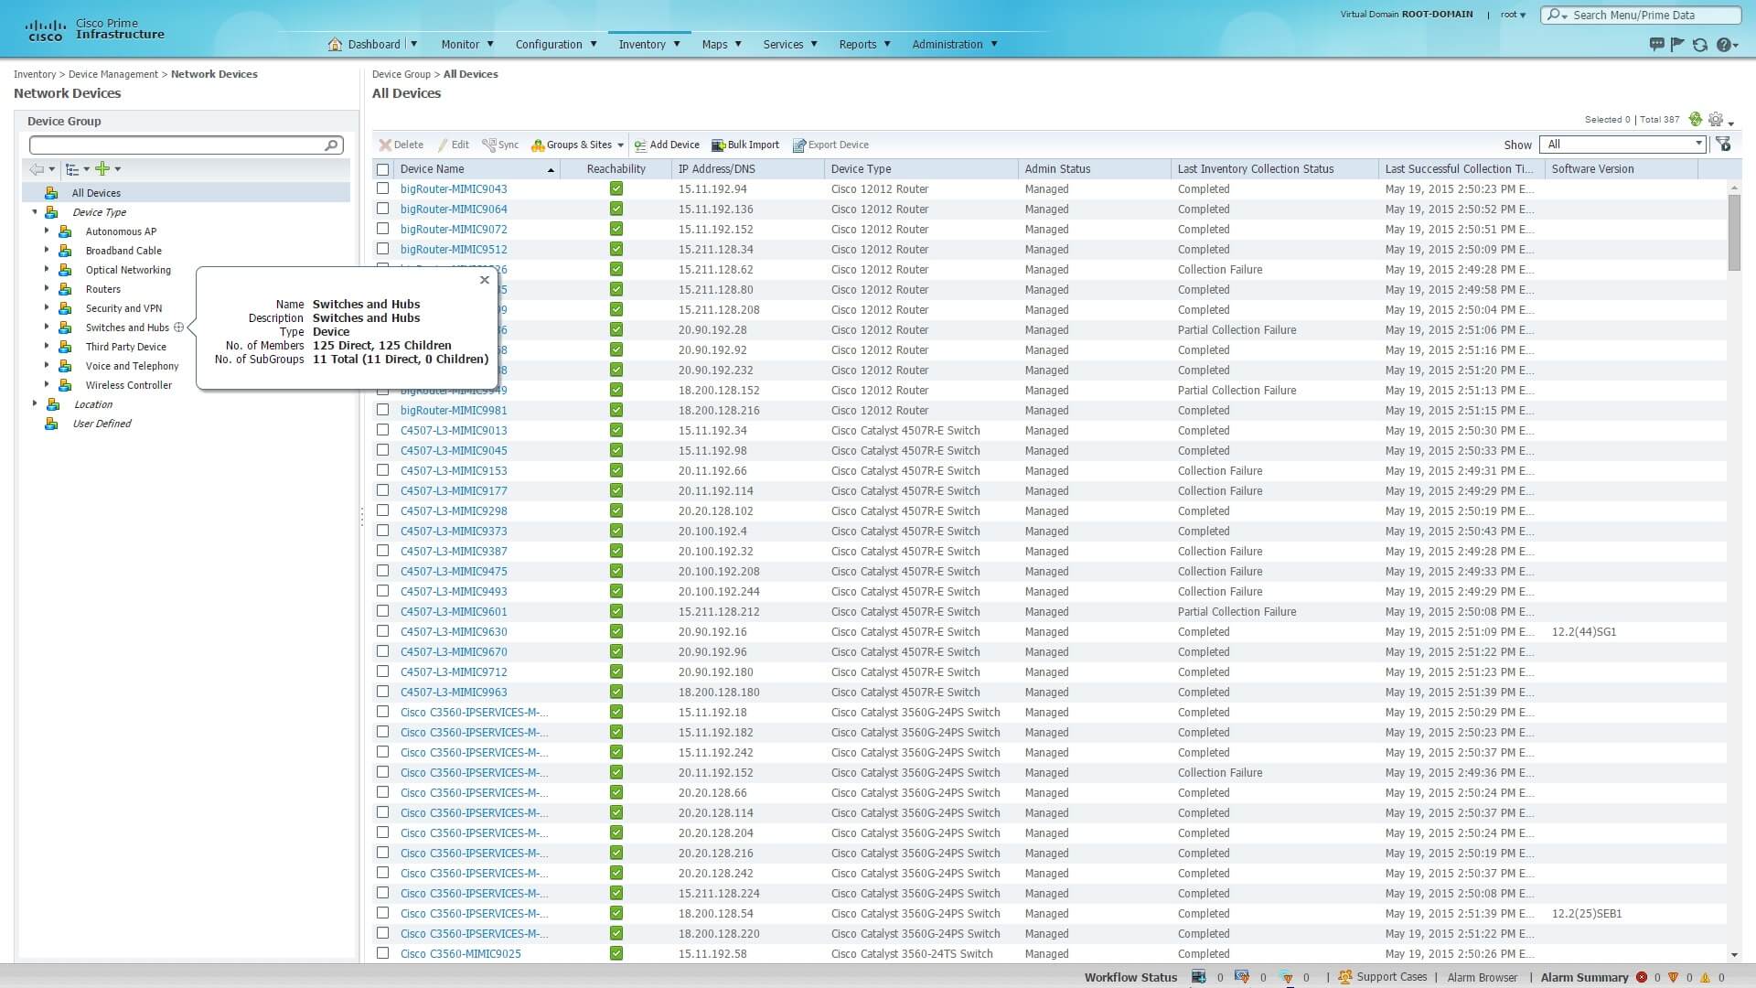Click Bulk Import in the toolbar

[x=745, y=145]
